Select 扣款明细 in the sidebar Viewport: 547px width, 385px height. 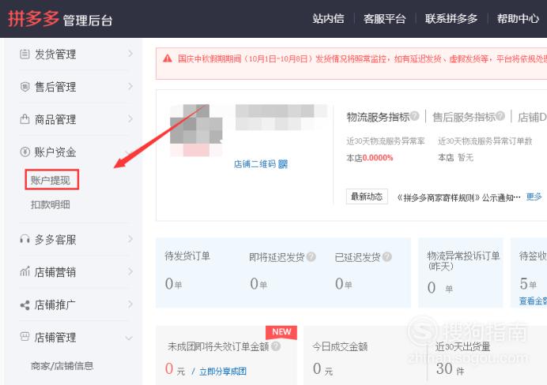pos(51,204)
